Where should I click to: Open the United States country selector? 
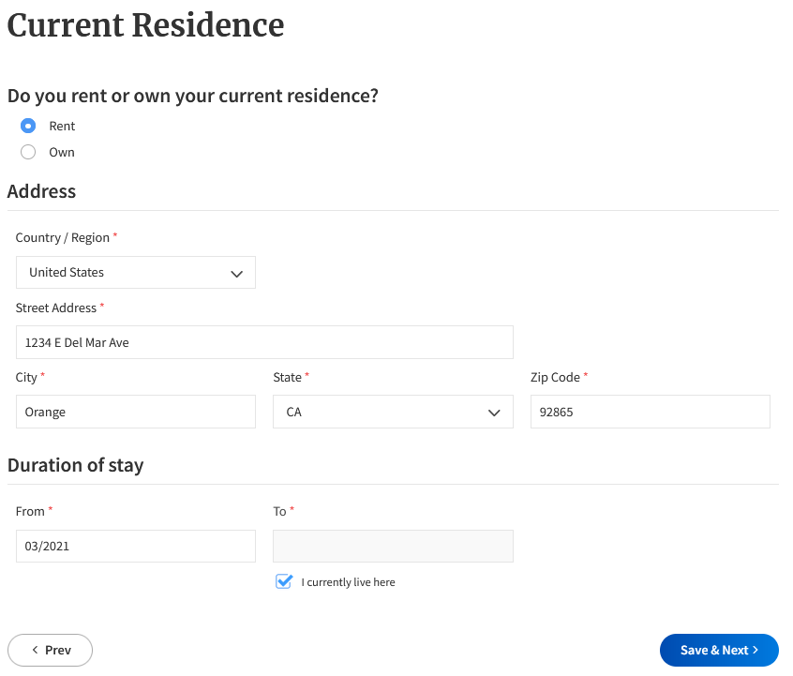pos(136,272)
